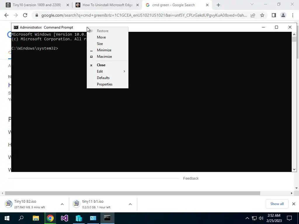Open the blue building app on taskbar

79,218
